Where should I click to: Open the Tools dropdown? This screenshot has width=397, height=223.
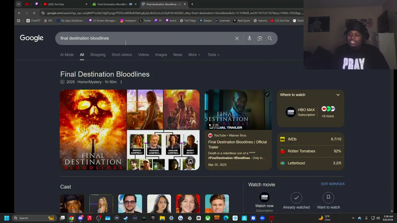[213, 55]
